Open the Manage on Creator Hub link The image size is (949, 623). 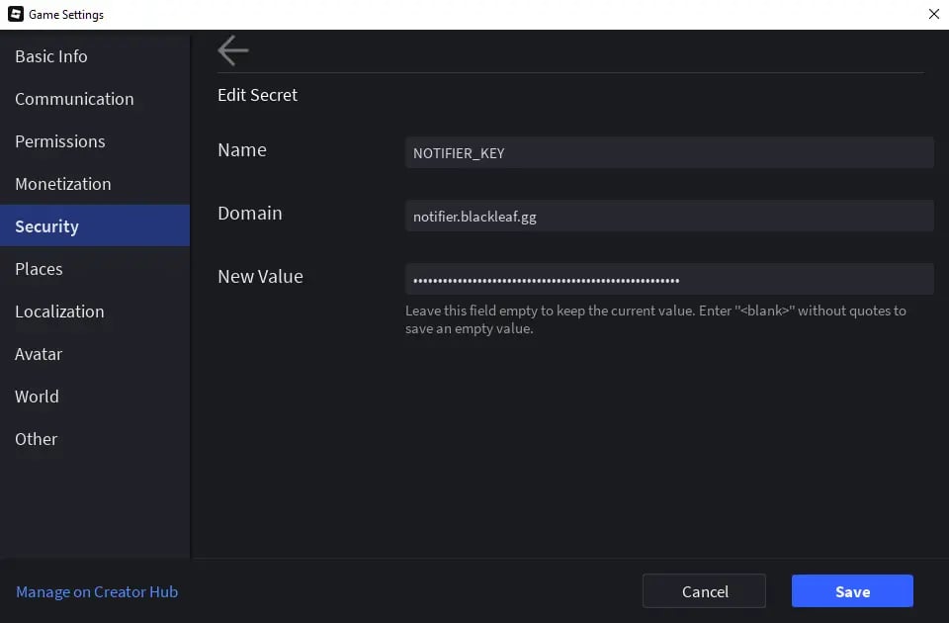tap(97, 591)
